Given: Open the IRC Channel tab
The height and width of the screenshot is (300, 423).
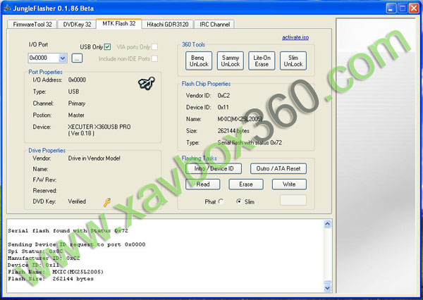Looking at the screenshot, I should [x=215, y=24].
